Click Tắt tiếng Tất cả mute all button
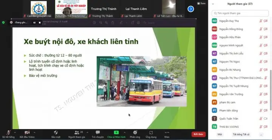Viewport: 272px width, 140px height. (241, 134)
